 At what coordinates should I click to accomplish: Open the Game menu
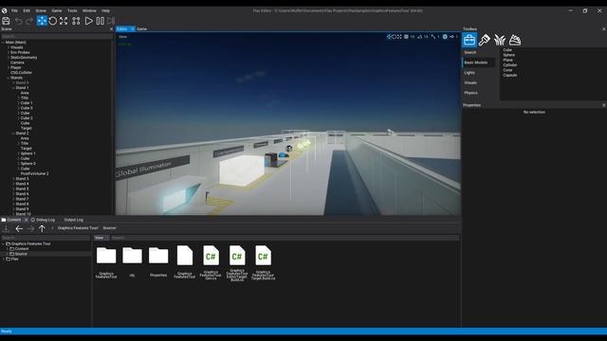(x=57, y=10)
